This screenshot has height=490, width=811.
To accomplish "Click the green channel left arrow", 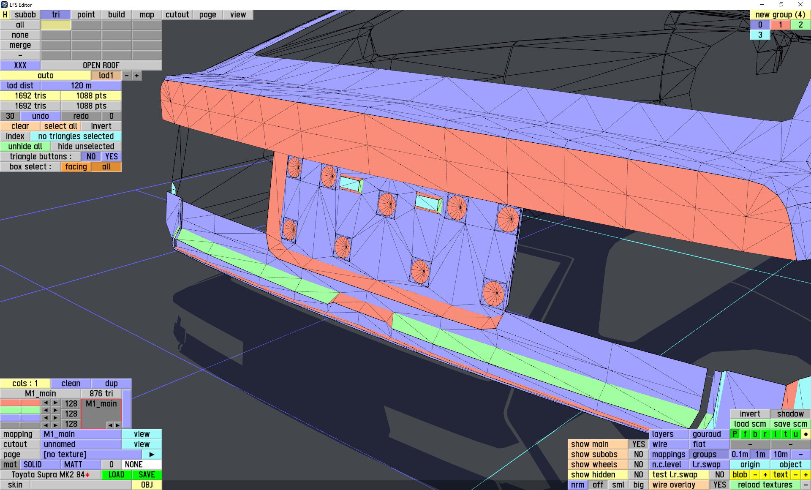I will coord(46,410).
